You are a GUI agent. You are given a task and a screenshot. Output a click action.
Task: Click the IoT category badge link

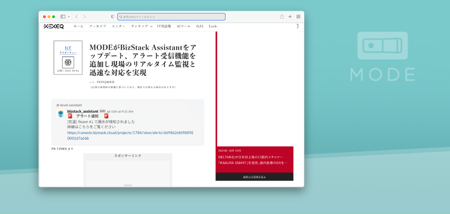pyautogui.click(x=68, y=48)
